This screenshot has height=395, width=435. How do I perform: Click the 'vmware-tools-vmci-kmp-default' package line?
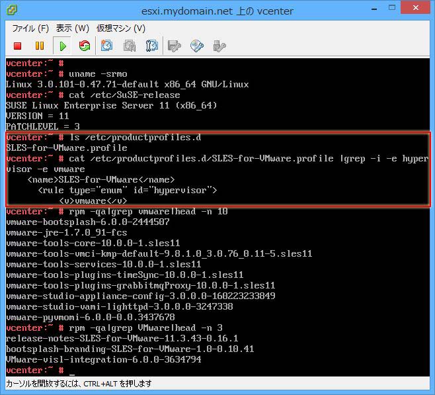tap(159, 253)
